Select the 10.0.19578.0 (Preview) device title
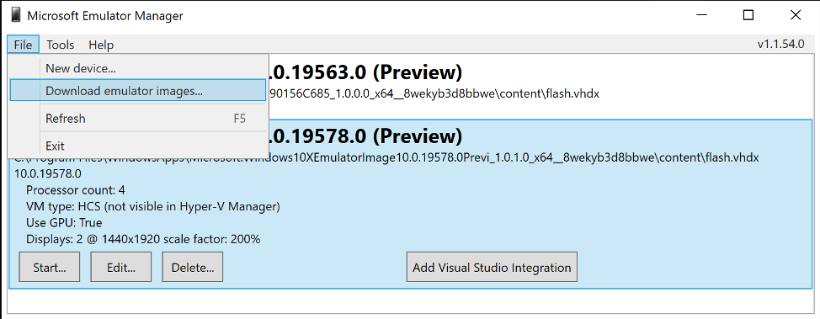820x319 pixels. pyautogui.click(x=365, y=136)
